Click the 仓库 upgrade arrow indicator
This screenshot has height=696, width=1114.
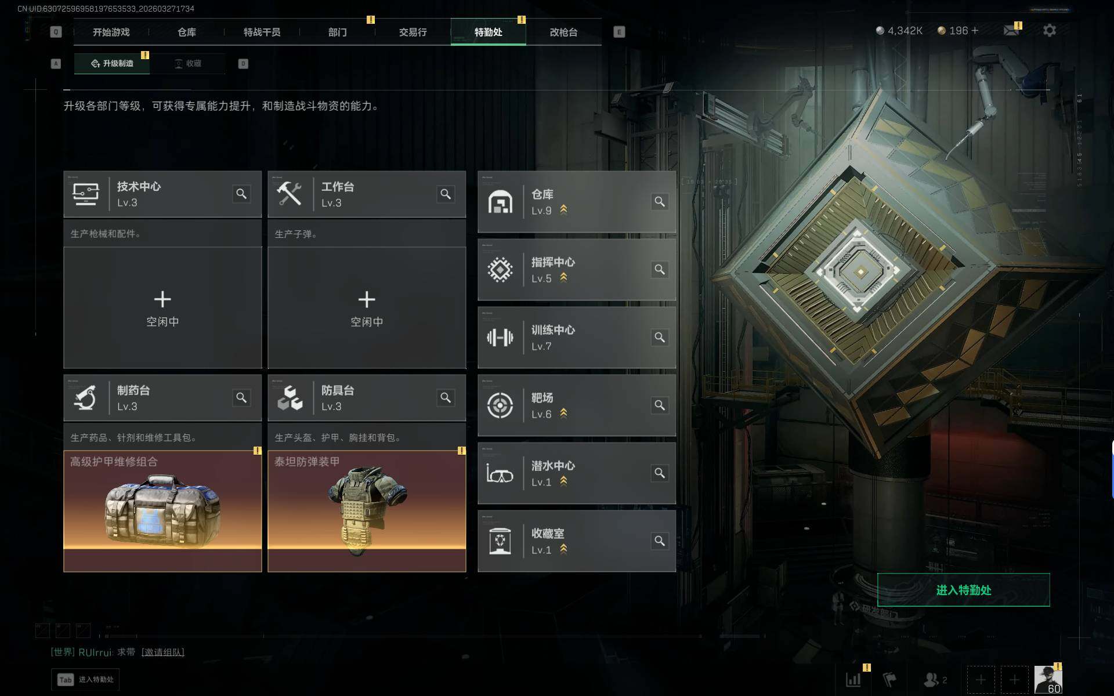point(563,210)
